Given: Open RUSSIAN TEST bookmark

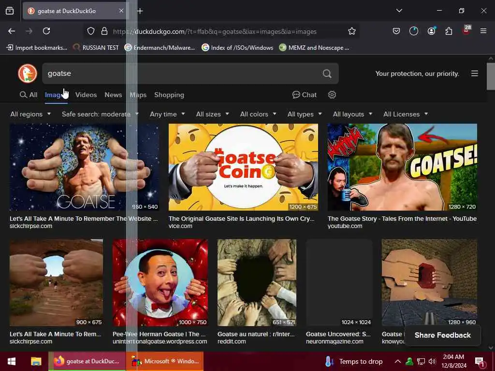Looking at the screenshot, I should (x=96, y=48).
